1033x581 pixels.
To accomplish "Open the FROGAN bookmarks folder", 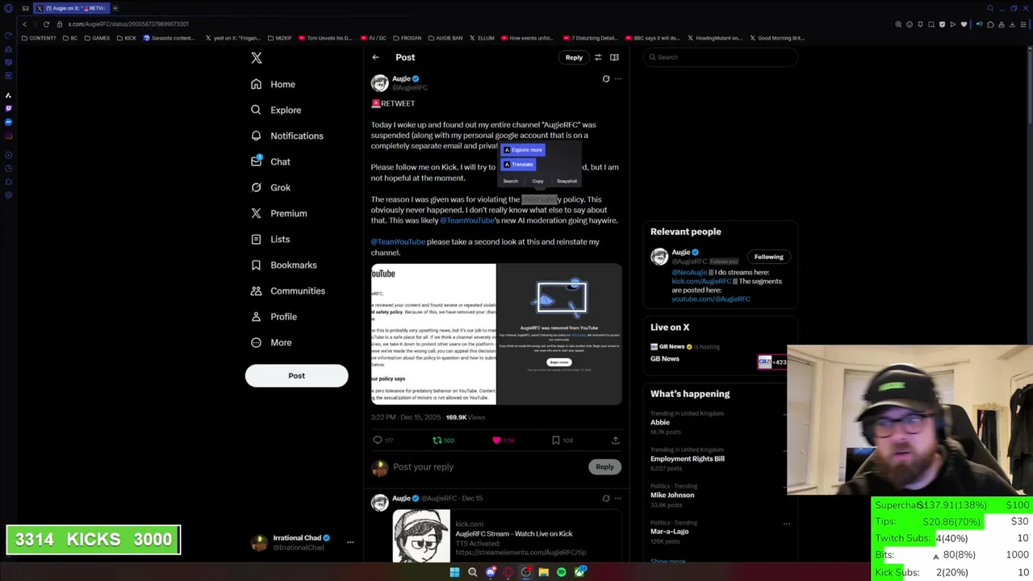I will (x=407, y=38).
